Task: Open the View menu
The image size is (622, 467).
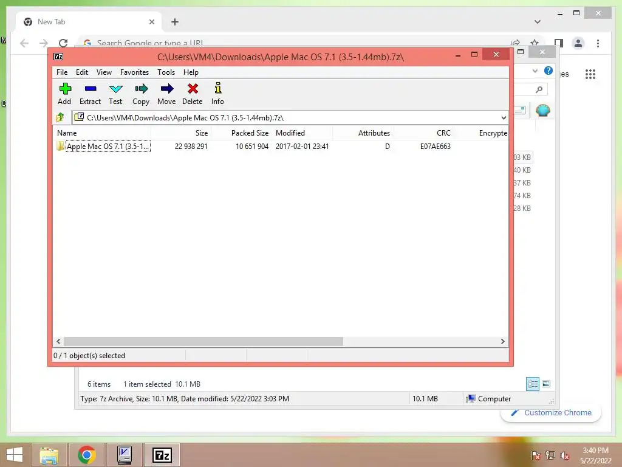Action: click(x=104, y=72)
